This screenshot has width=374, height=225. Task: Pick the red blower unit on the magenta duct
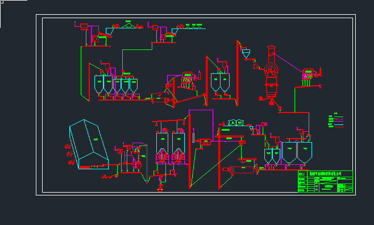205,142
